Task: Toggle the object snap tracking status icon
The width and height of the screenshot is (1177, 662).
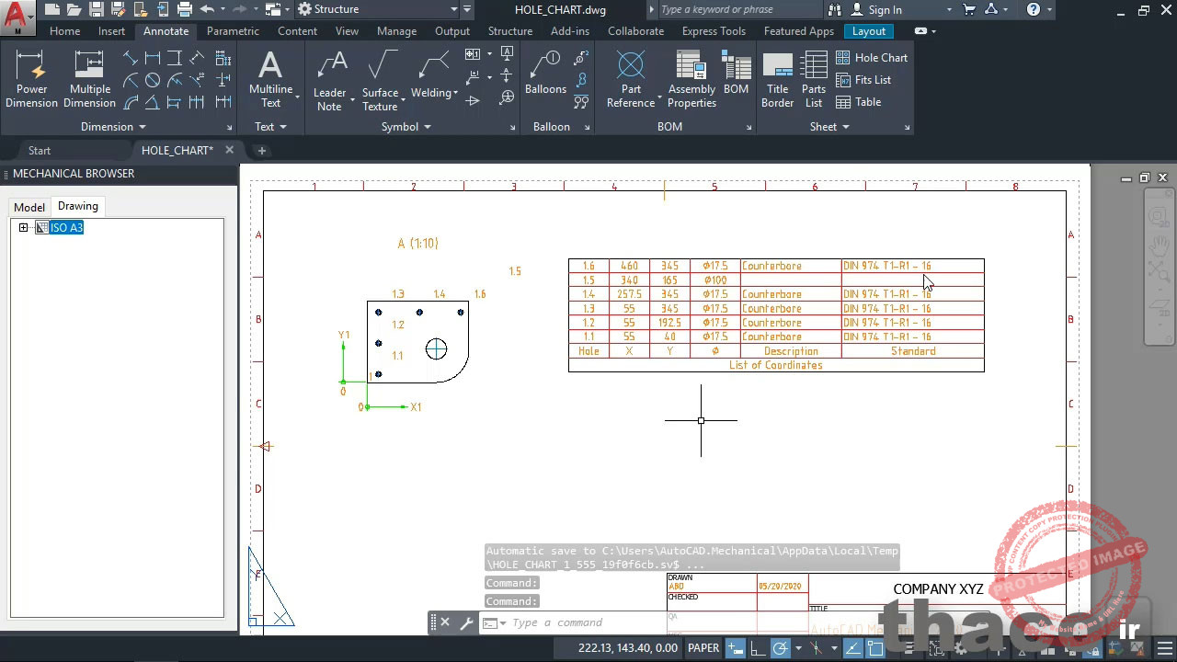Action: coord(852,648)
